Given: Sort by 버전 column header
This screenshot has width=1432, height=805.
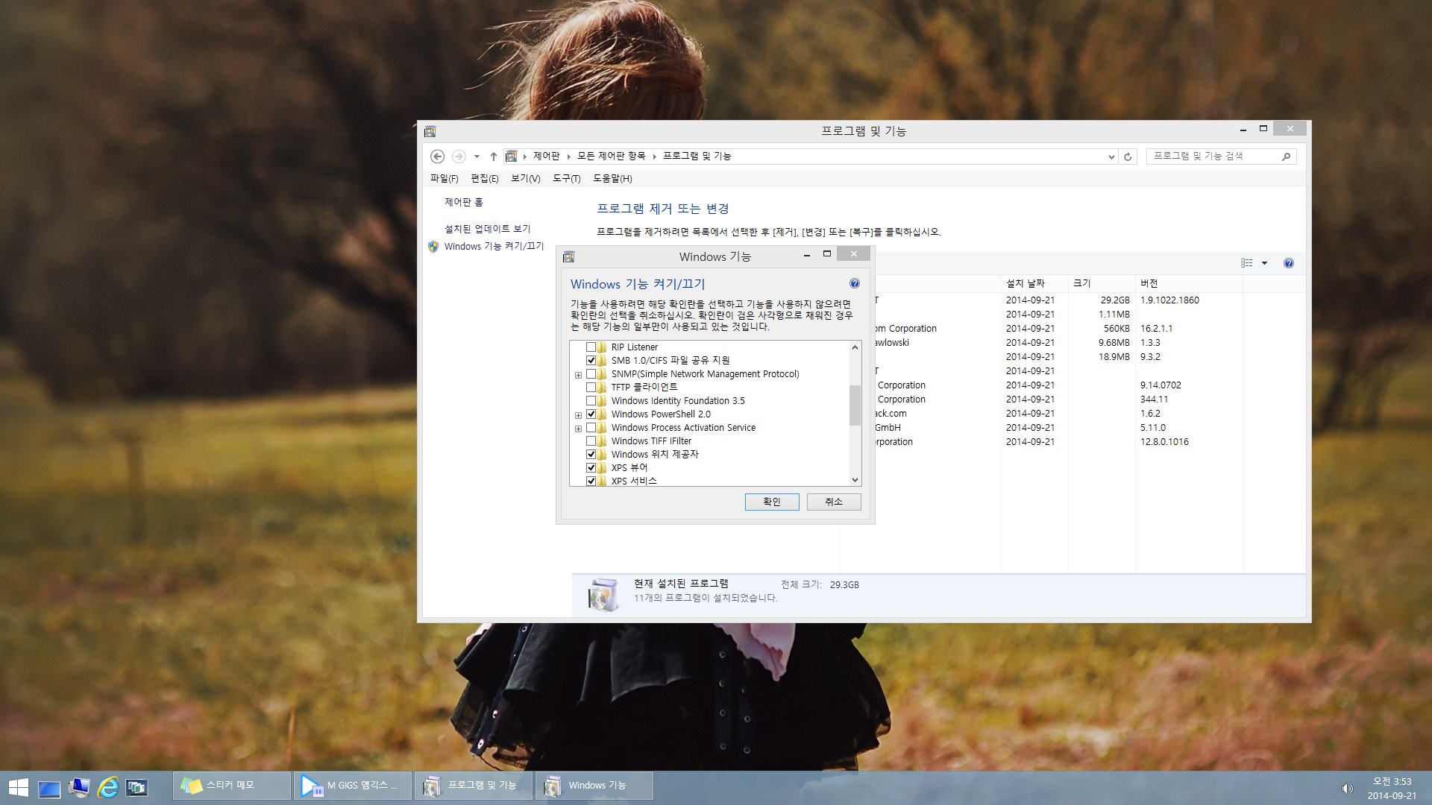Looking at the screenshot, I should pos(1189,283).
